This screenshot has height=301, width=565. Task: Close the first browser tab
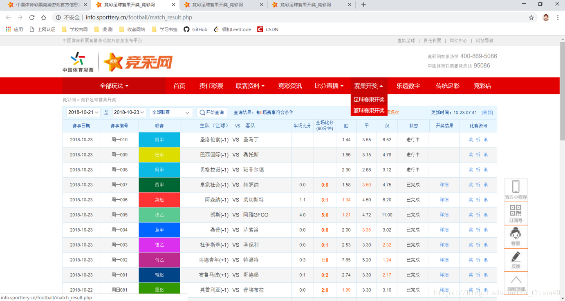click(x=85, y=5)
